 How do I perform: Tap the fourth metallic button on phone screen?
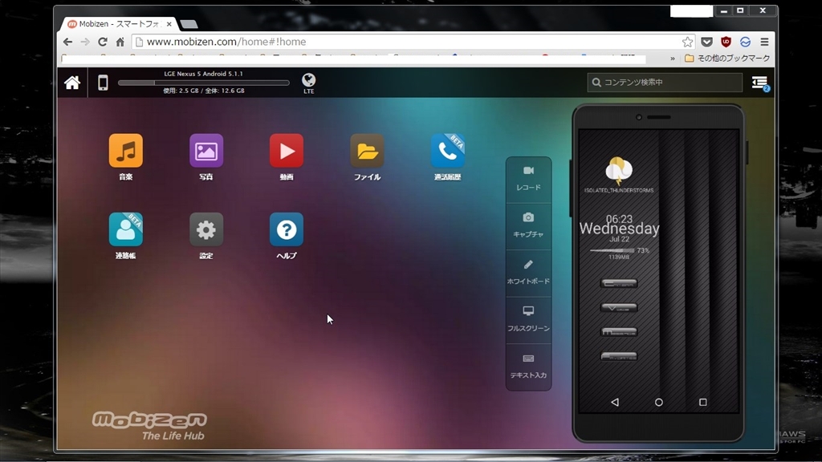click(619, 356)
